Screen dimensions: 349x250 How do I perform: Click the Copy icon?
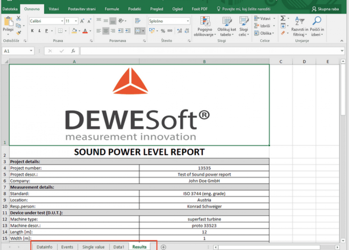[x=18, y=26]
